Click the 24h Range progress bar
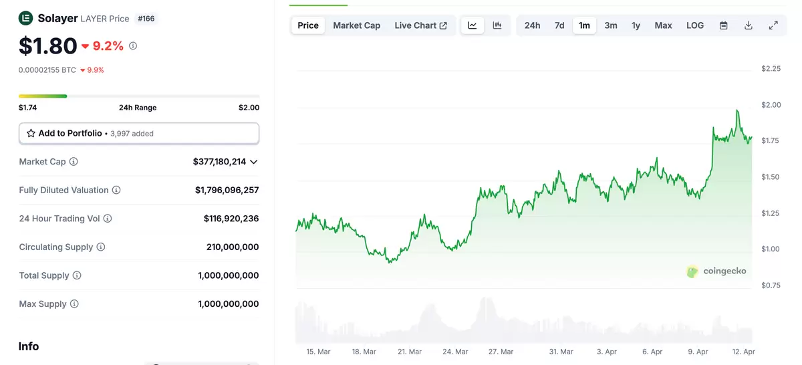 139,96
